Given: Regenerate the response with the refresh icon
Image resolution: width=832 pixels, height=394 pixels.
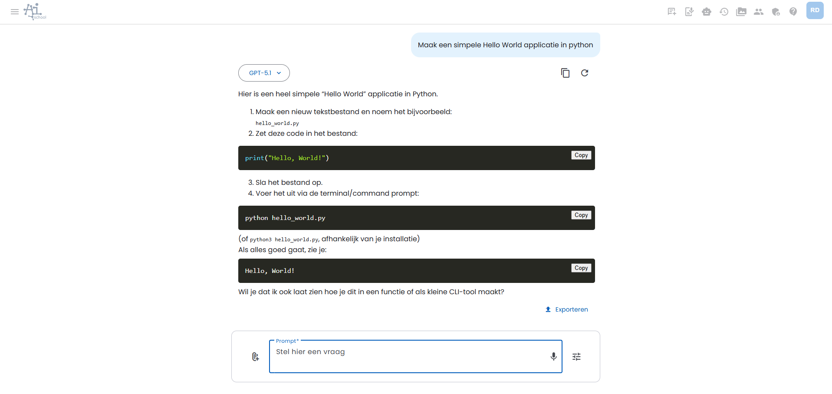Looking at the screenshot, I should tap(585, 73).
